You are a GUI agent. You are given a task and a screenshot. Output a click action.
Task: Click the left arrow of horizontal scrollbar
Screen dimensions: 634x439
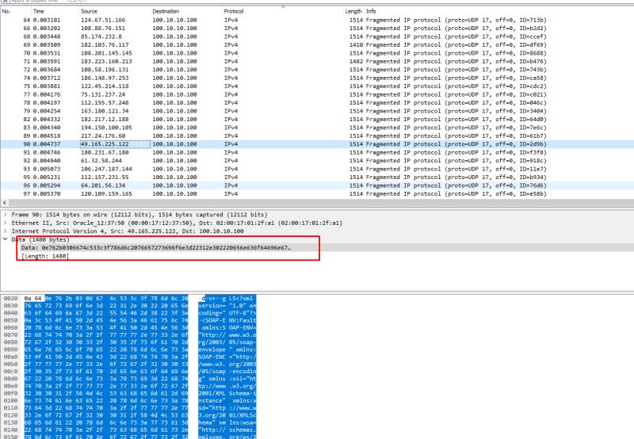(x=4, y=203)
